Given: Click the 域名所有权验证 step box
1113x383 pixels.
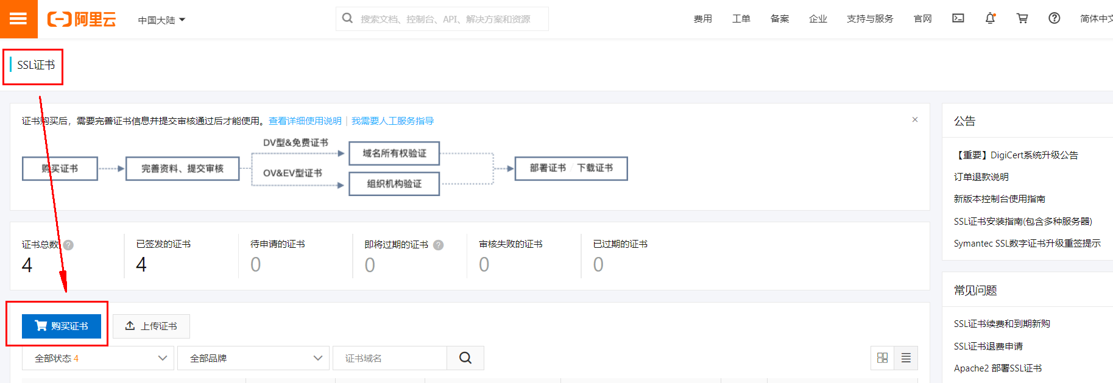Looking at the screenshot, I should (x=394, y=153).
